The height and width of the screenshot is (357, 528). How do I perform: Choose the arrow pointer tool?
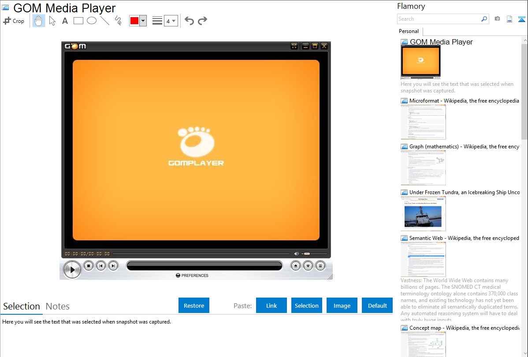point(52,21)
